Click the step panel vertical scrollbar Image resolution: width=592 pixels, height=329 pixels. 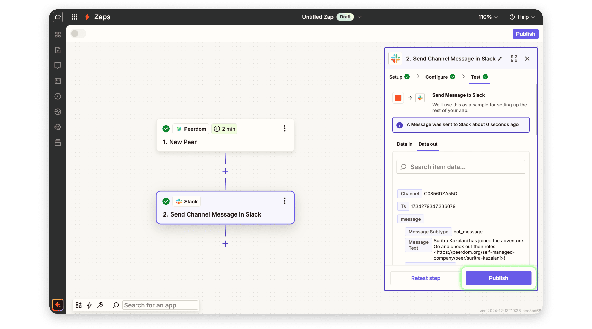536,109
